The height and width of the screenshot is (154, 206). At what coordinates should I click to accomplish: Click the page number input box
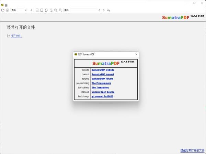click(x=20, y=10)
